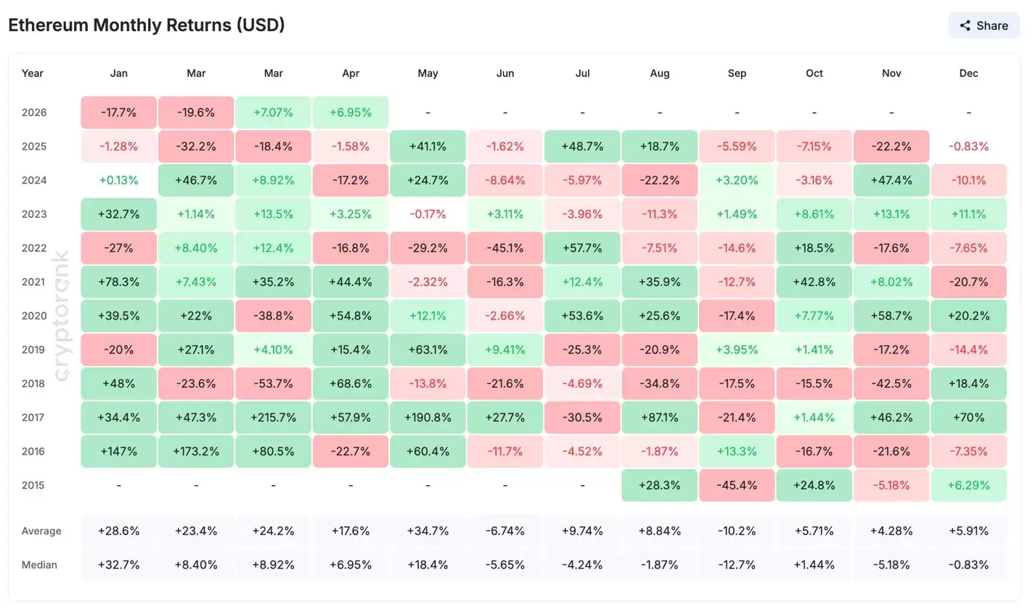Click the Ethereum Monthly Returns (USD) title
Image resolution: width=1033 pixels, height=610 pixels.
point(146,25)
